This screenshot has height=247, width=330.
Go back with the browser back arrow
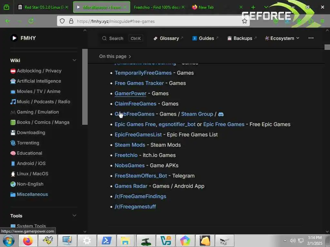(8, 21)
